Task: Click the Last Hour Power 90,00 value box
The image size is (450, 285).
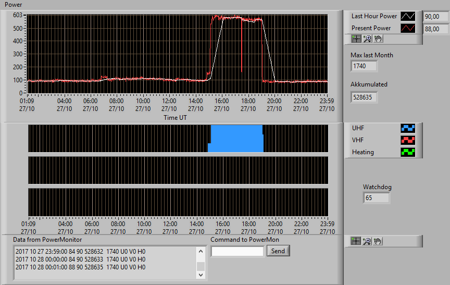Action: click(436, 17)
